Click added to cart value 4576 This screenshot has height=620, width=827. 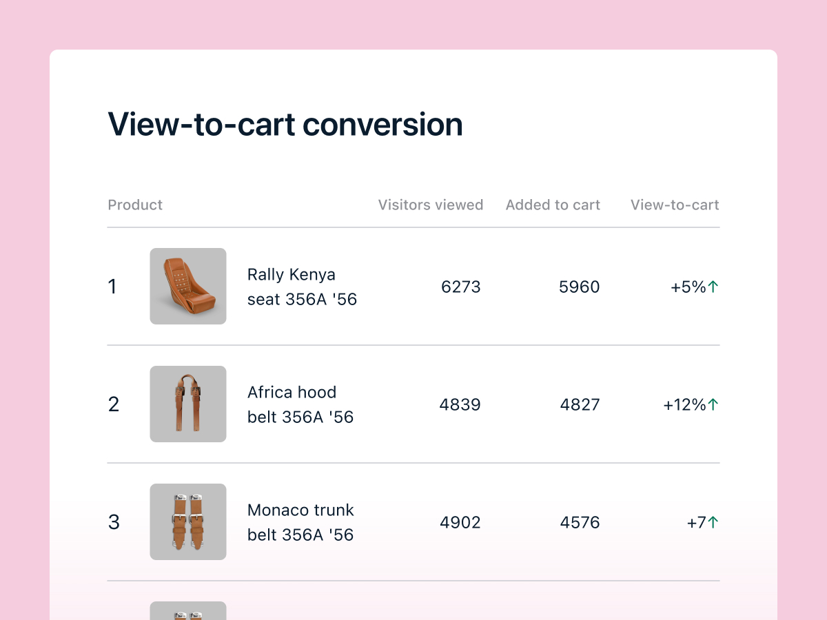tap(580, 522)
